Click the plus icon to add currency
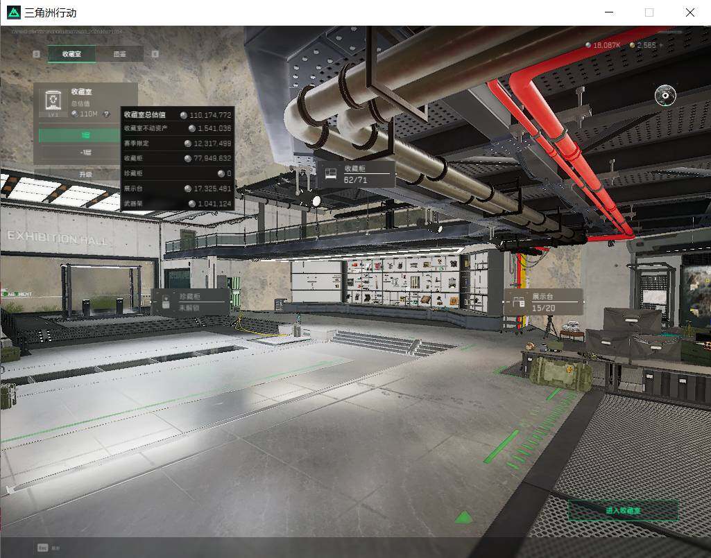The image size is (711, 558). tap(661, 45)
